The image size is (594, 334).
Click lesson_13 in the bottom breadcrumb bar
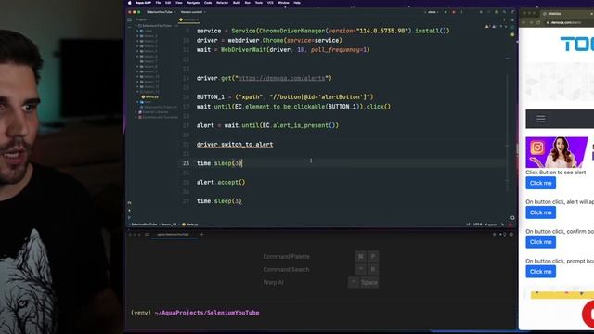pyautogui.click(x=169, y=225)
